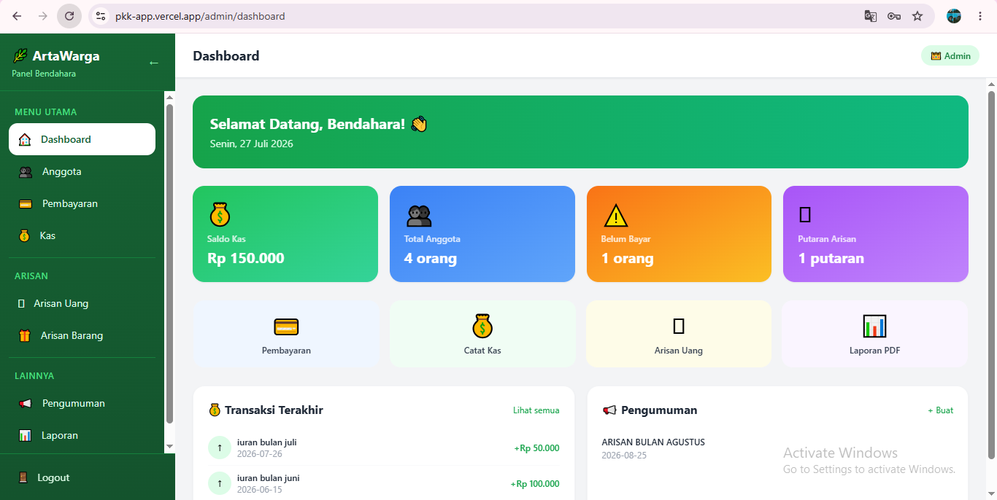Click the ArtaWarga leaf logo
Image resolution: width=997 pixels, height=500 pixels.
tap(20, 56)
